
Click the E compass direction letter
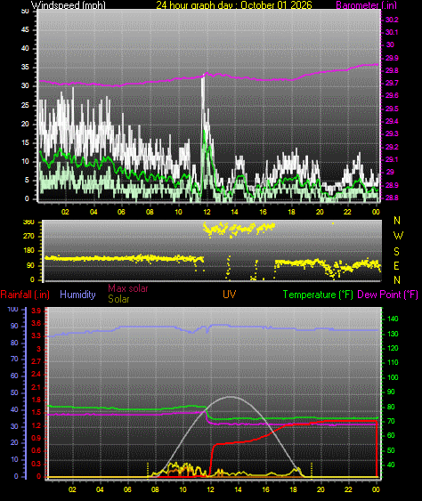pyautogui.click(x=396, y=266)
